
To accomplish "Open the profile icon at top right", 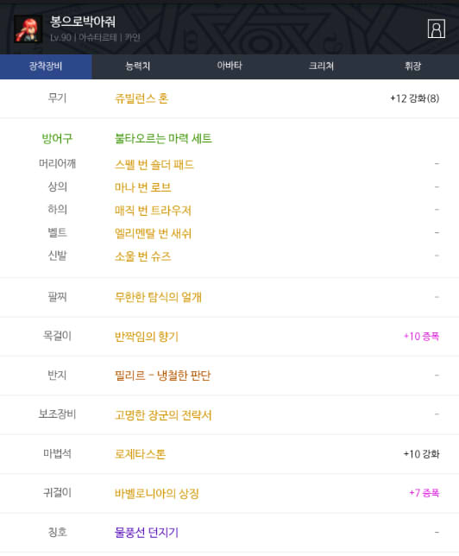I will 437,28.
